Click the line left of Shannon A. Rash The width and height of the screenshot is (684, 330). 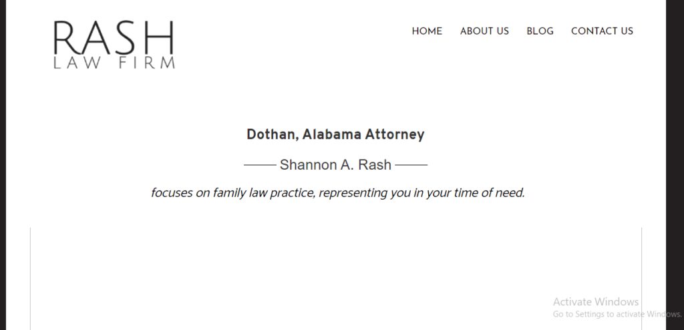click(x=260, y=164)
